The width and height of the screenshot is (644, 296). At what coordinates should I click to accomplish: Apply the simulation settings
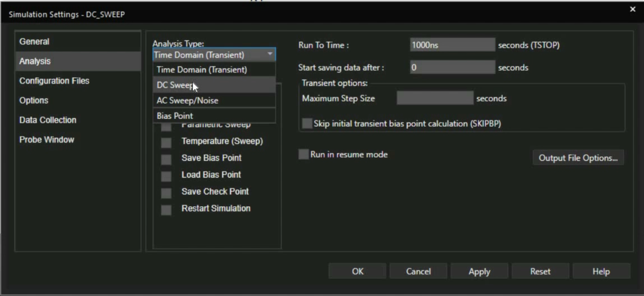(x=479, y=271)
